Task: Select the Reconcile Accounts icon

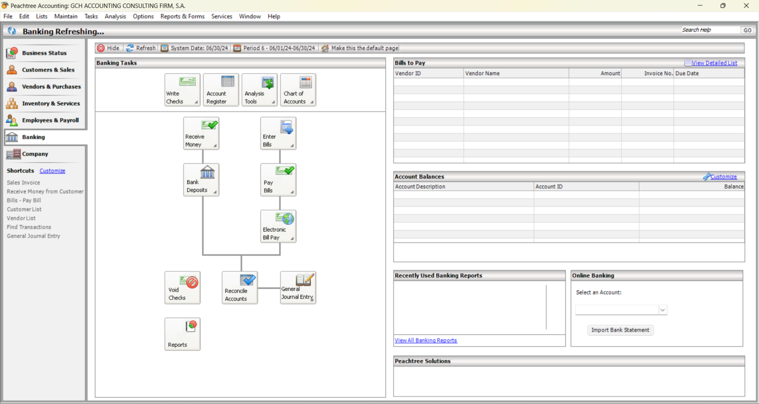Action: (x=240, y=287)
